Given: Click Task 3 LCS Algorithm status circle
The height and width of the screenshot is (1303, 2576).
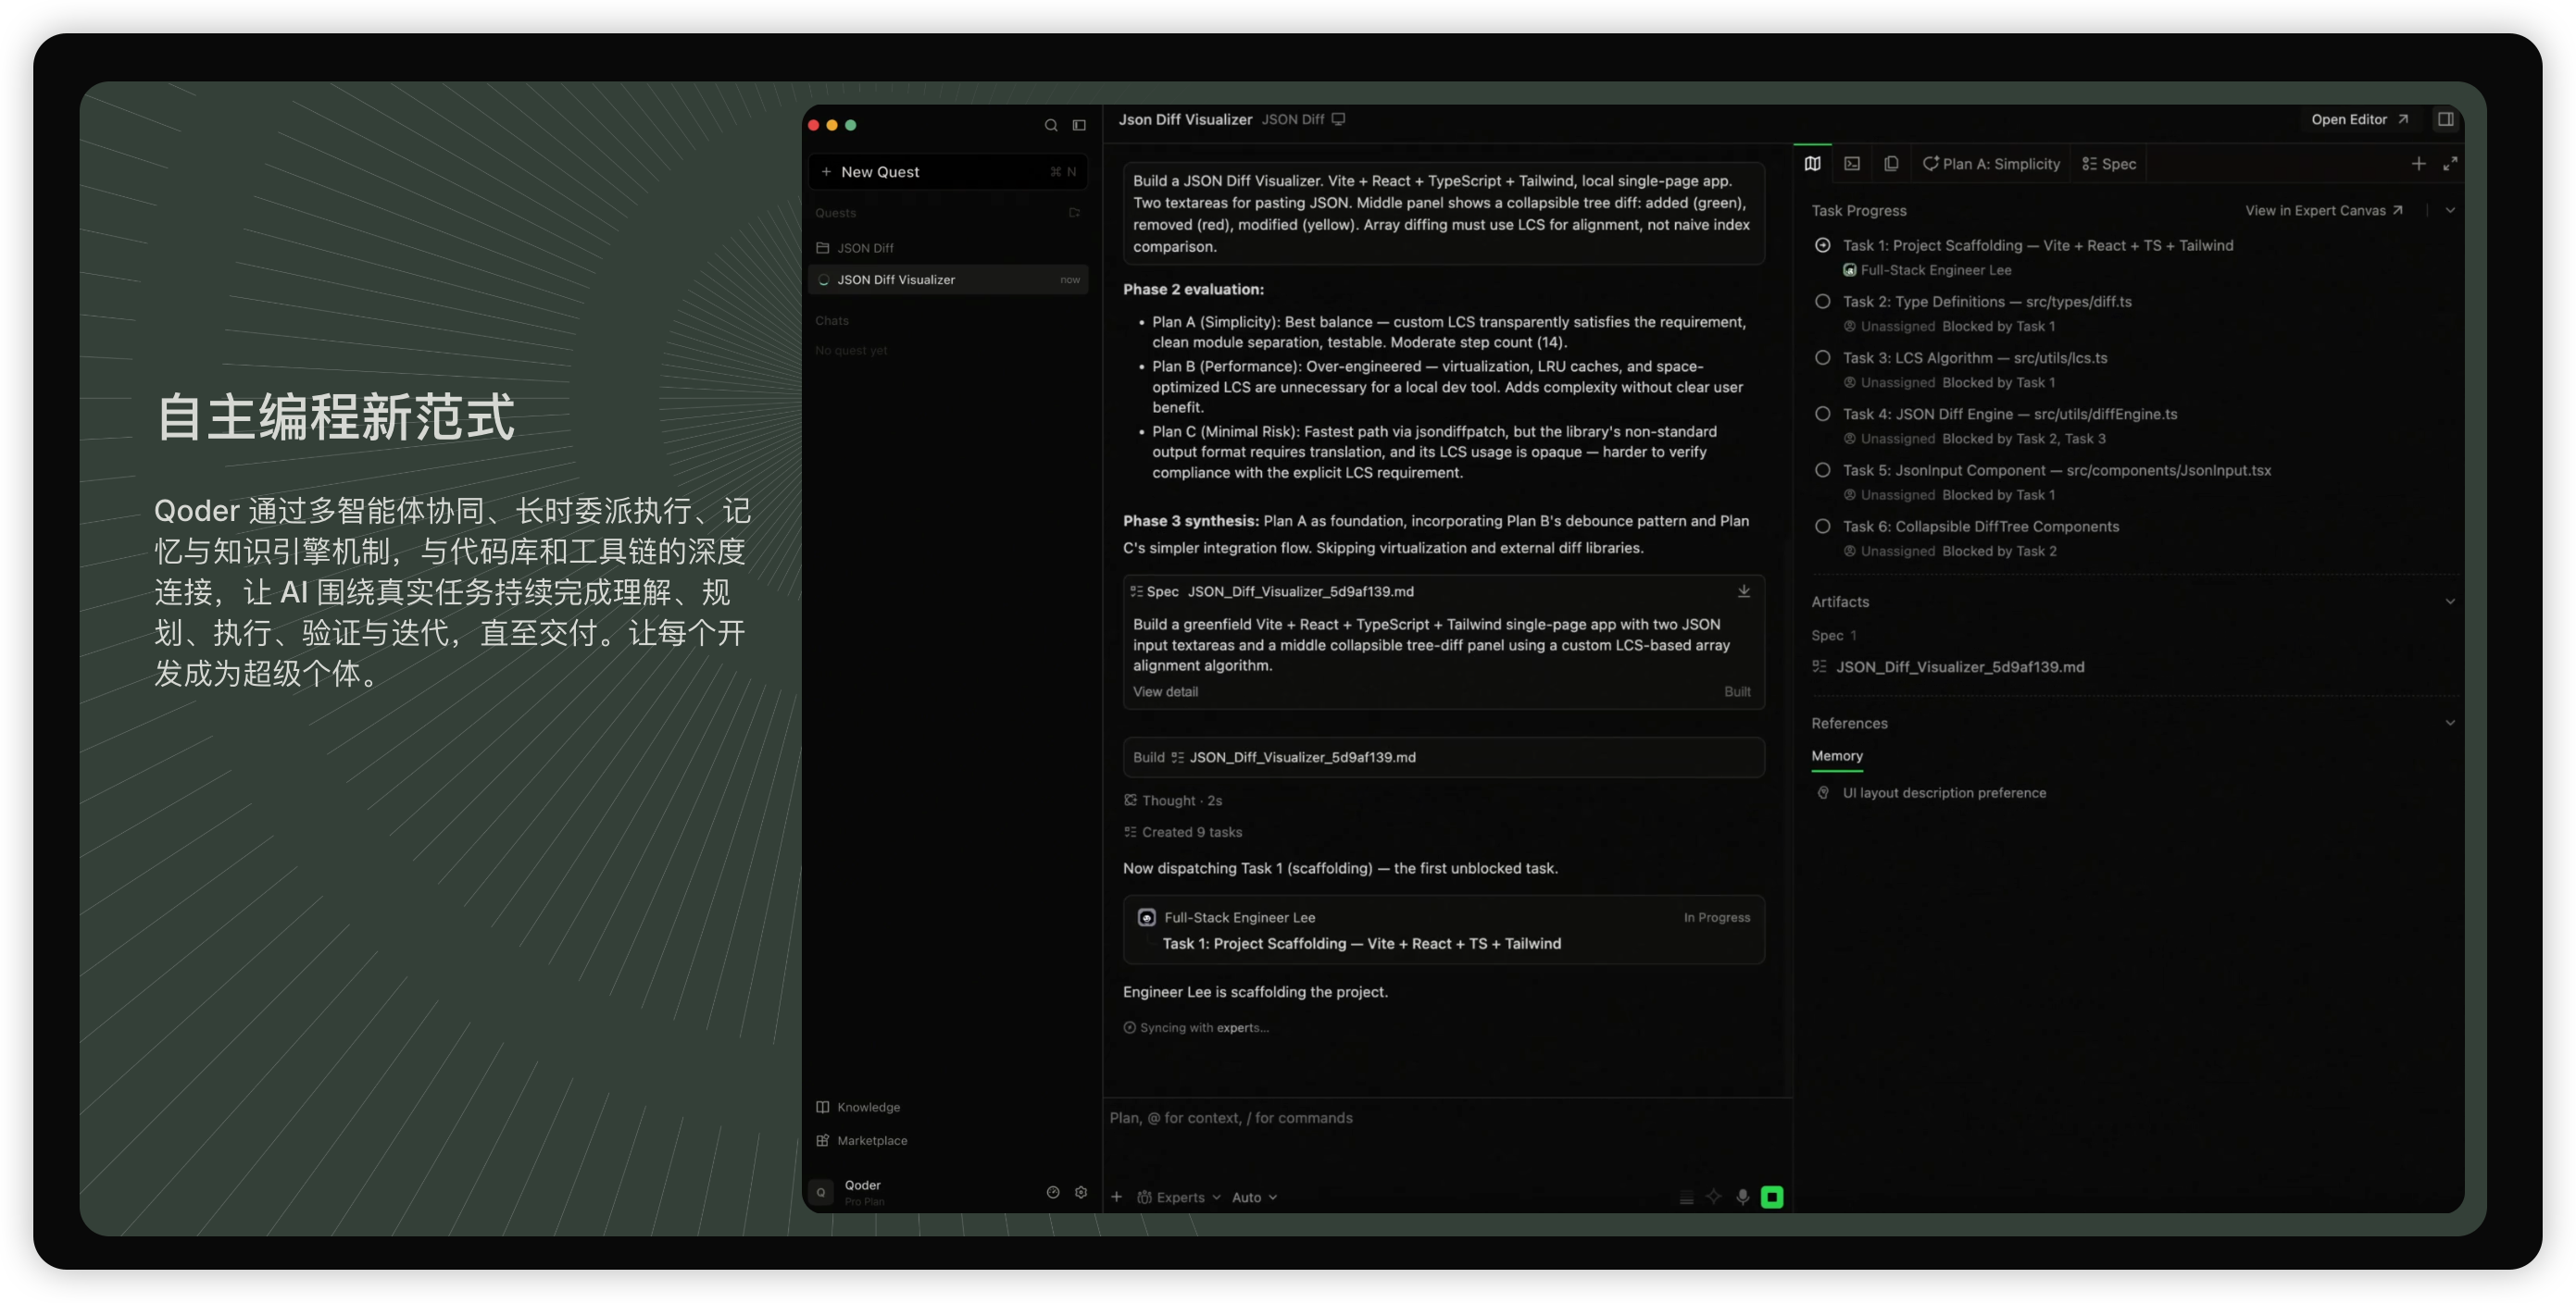Looking at the screenshot, I should tap(1822, 358).
